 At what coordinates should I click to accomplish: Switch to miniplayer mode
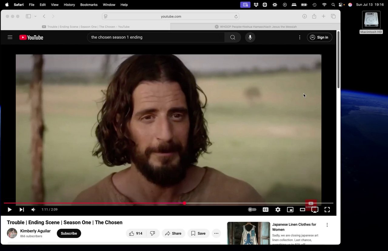coord(290,209)
